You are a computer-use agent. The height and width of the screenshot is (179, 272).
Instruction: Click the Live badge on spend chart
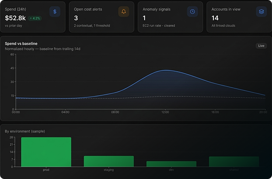pyautogui.click(x=261, y=46)
